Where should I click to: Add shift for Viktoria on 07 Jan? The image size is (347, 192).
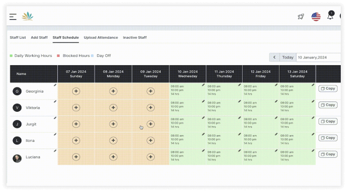coord(76,108)
